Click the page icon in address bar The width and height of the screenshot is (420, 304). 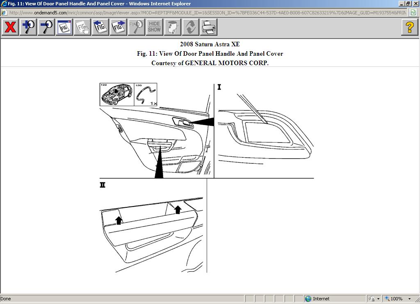4,13
